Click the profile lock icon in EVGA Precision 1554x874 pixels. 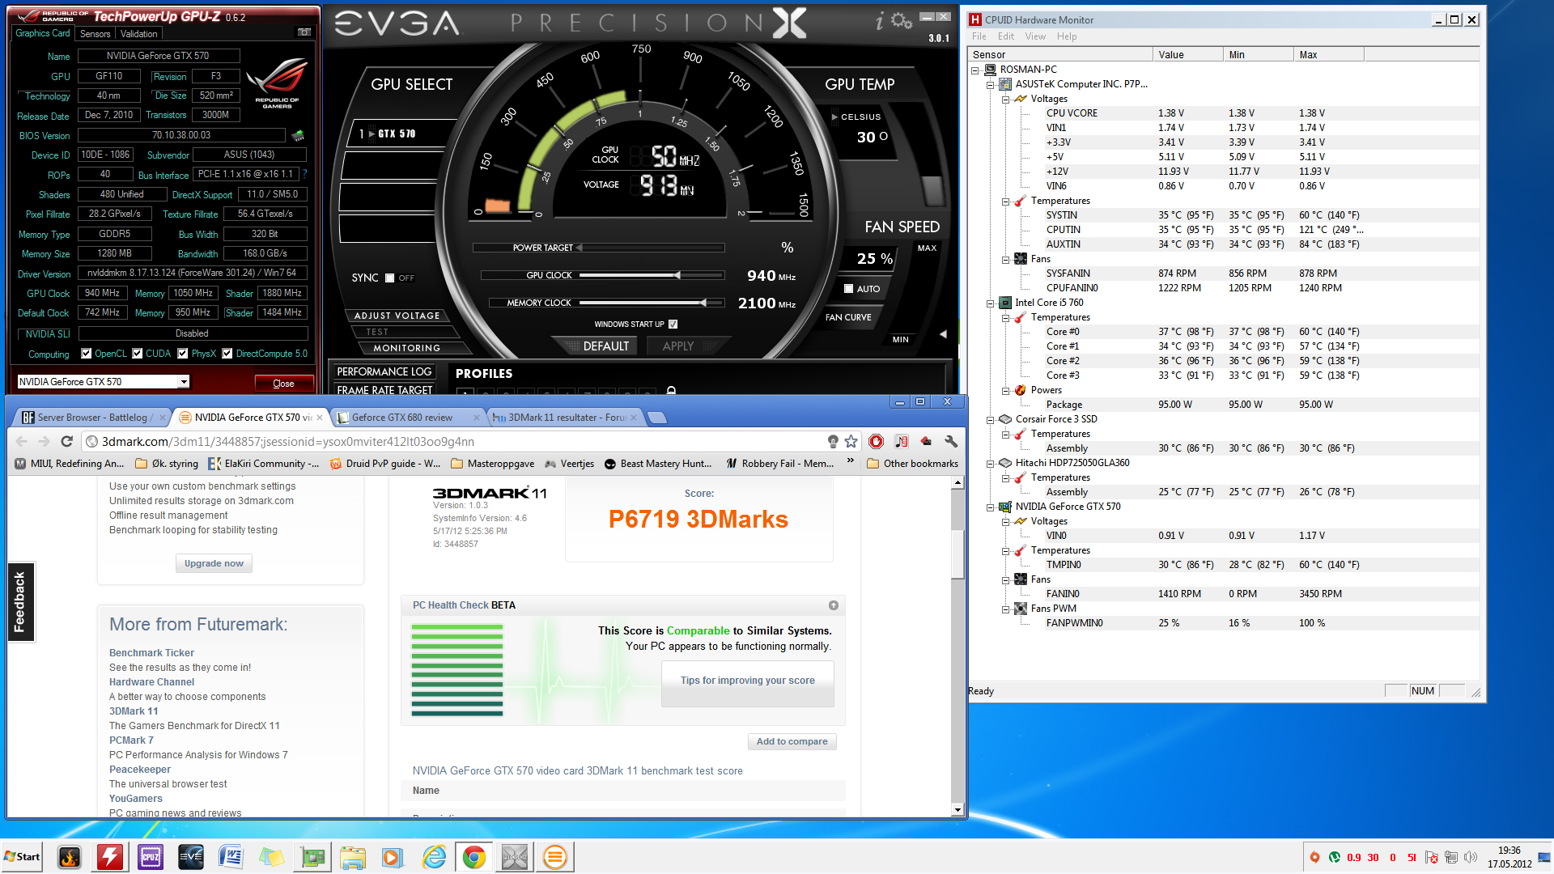pos(671,390)
